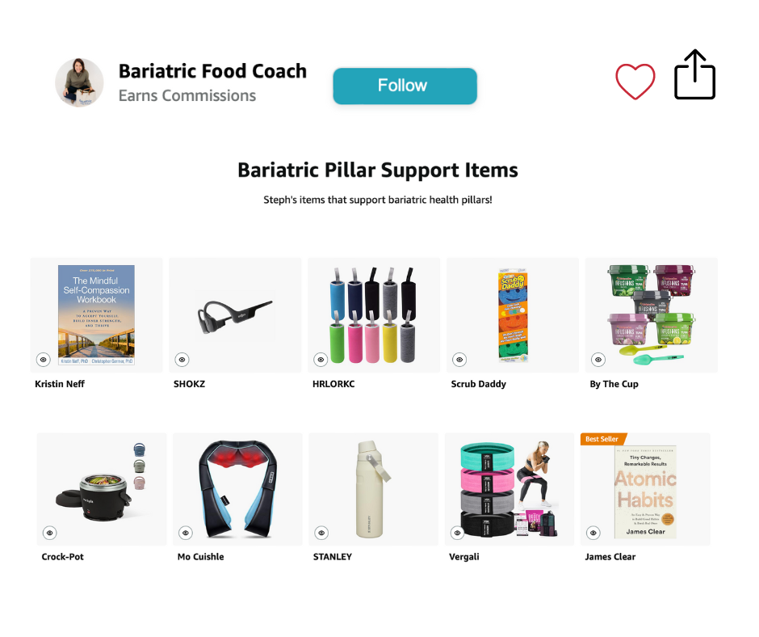Quick view the Vergali resistance bands
This screenshot has width=759, height=637.
(x=457, y=532)
